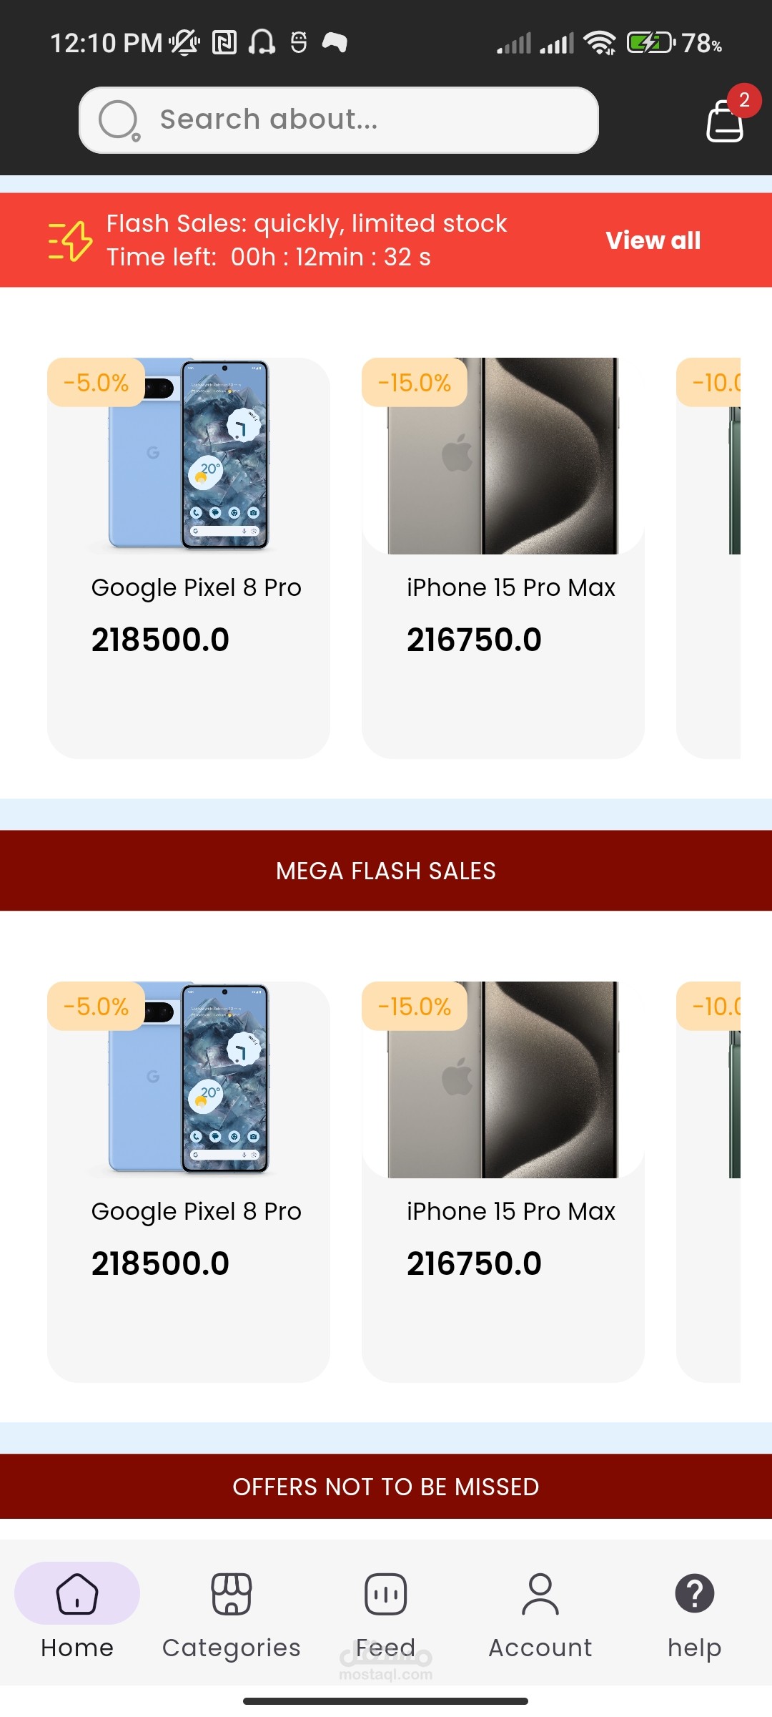Open the Categories store icon
Image resolution: width=772 pixels, height=1717 pixels.
pyautogui.click(x=231, y=1594)
